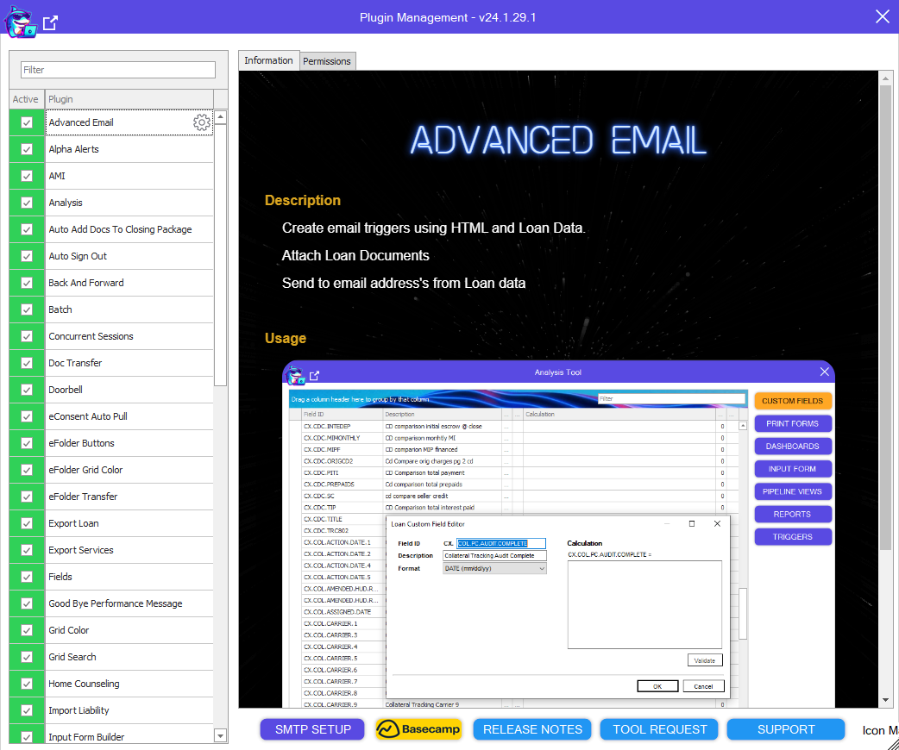Uncheck the Doorbell plugin
The width and height of the screenshot is (899, 750).
point(27,390)
